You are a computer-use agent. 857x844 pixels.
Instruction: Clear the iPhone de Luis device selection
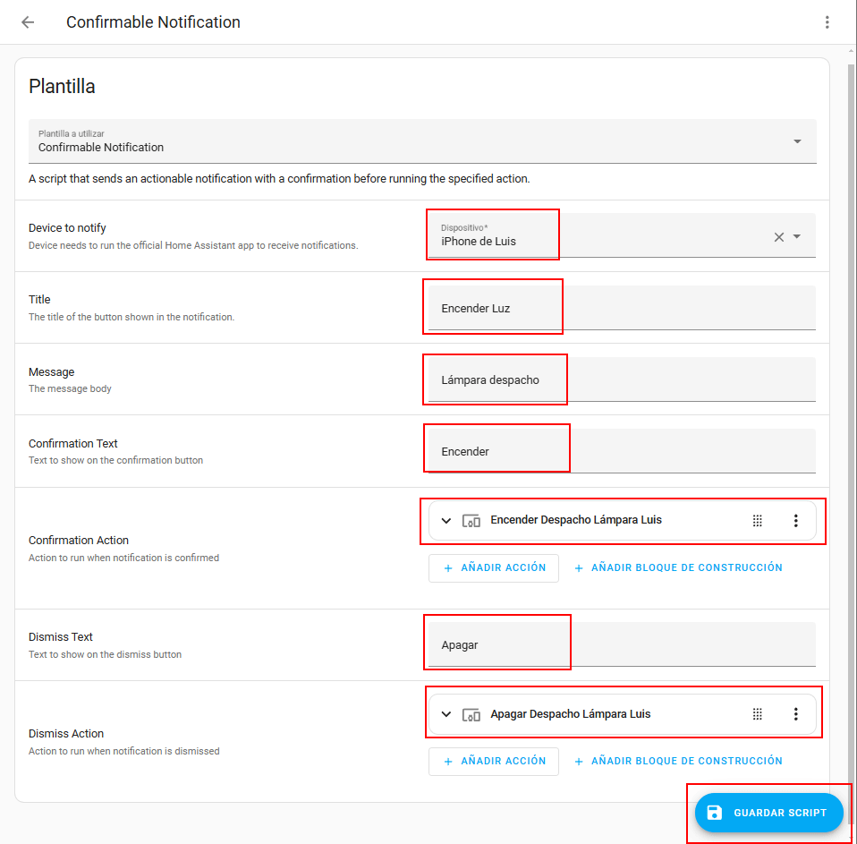pos(778,237)
